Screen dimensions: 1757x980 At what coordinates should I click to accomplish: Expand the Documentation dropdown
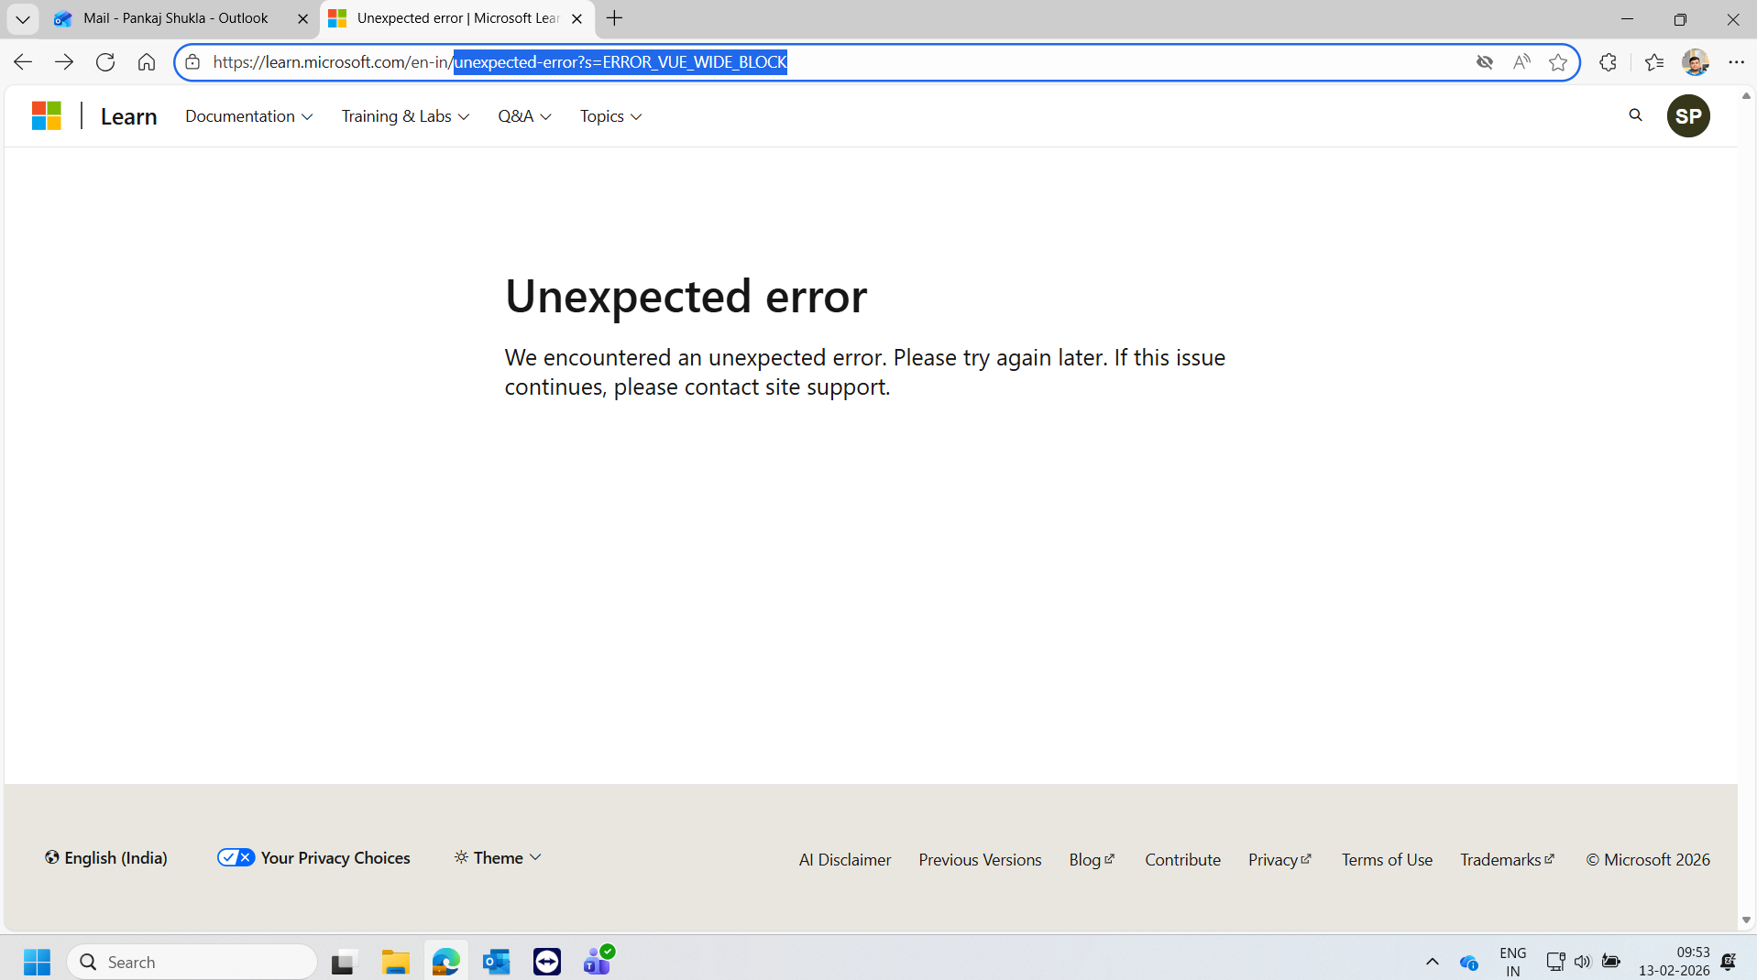(x=249, y=116)
